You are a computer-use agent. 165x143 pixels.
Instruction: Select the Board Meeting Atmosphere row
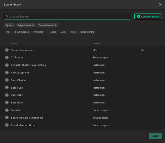pyautogui.click(x=27, y=118)
